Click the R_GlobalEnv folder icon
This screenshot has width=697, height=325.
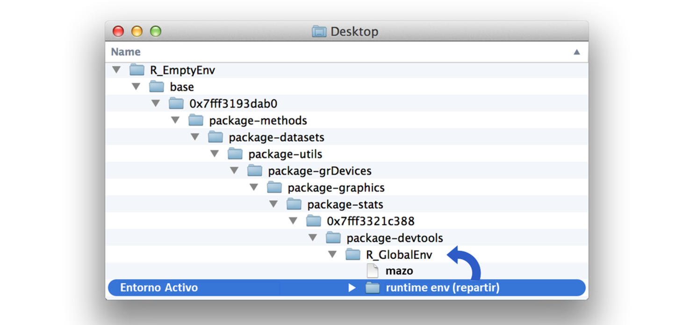point(353,255)
